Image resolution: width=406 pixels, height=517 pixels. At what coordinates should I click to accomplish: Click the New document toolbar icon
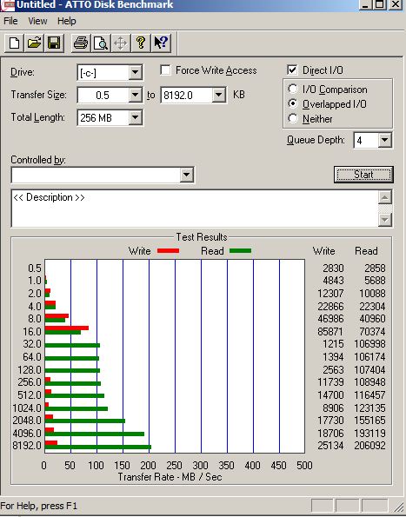pos(14,43)
